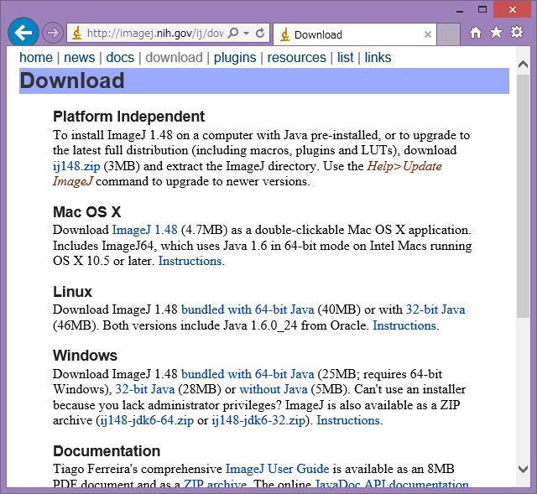This screenshot has width=537, height=494.
Task: Open the list nav link
Action: tap(345, 58)
